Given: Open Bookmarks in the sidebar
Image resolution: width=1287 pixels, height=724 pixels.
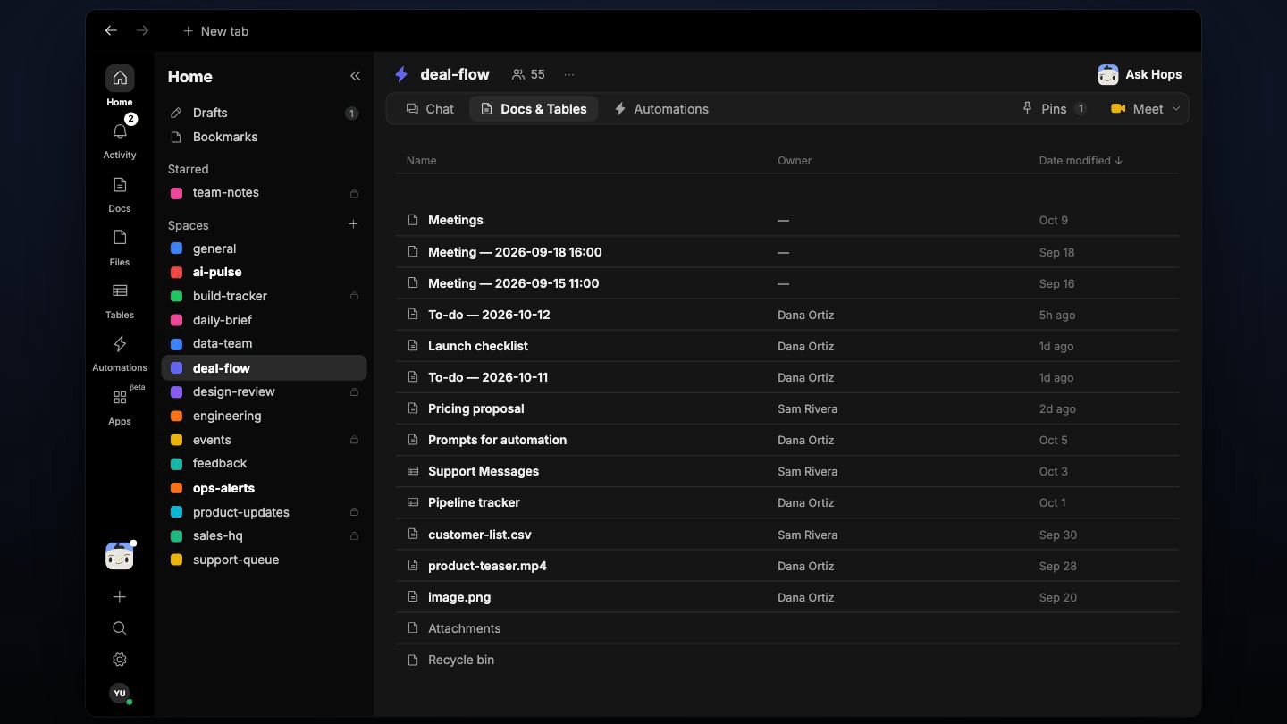Looking at the screenshot, I should [264, 137].
